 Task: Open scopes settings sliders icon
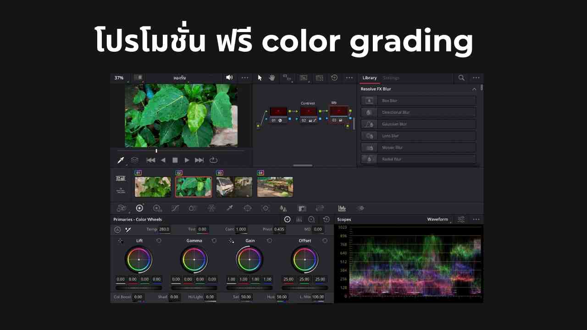pyautogui.click(x=461, y=220)
